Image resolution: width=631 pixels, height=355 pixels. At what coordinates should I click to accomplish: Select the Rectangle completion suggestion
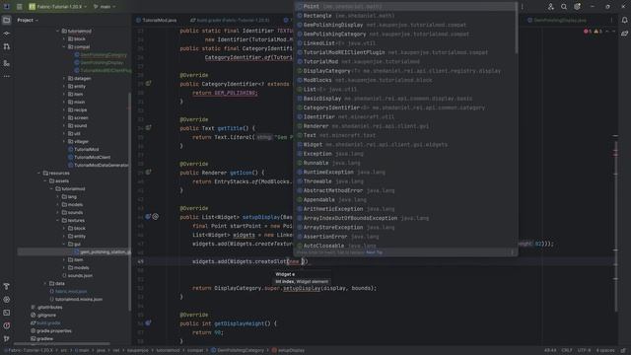tap(405, 16)
